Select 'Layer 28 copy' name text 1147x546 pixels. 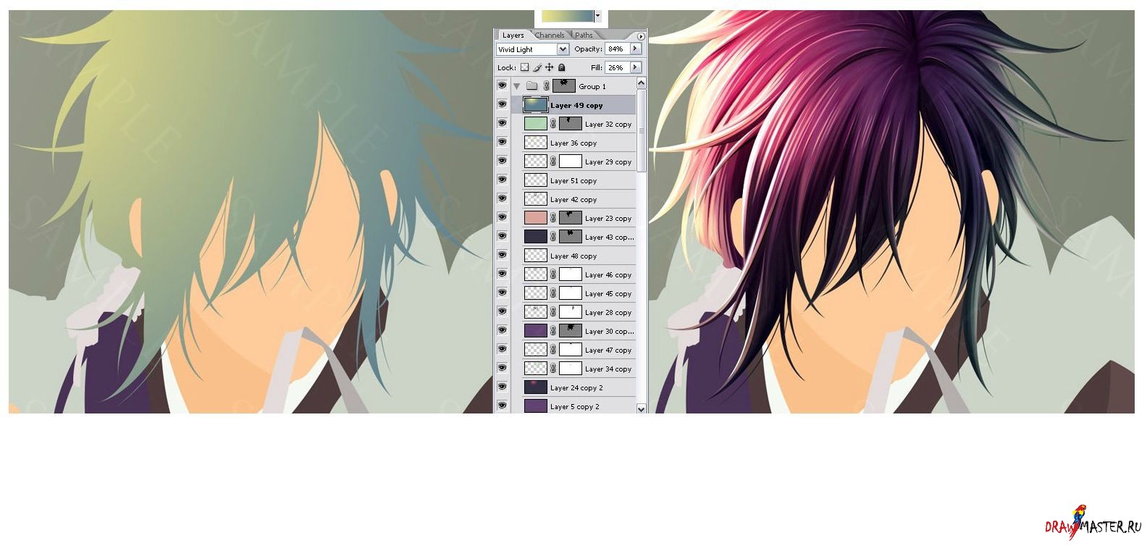(608, 313)
